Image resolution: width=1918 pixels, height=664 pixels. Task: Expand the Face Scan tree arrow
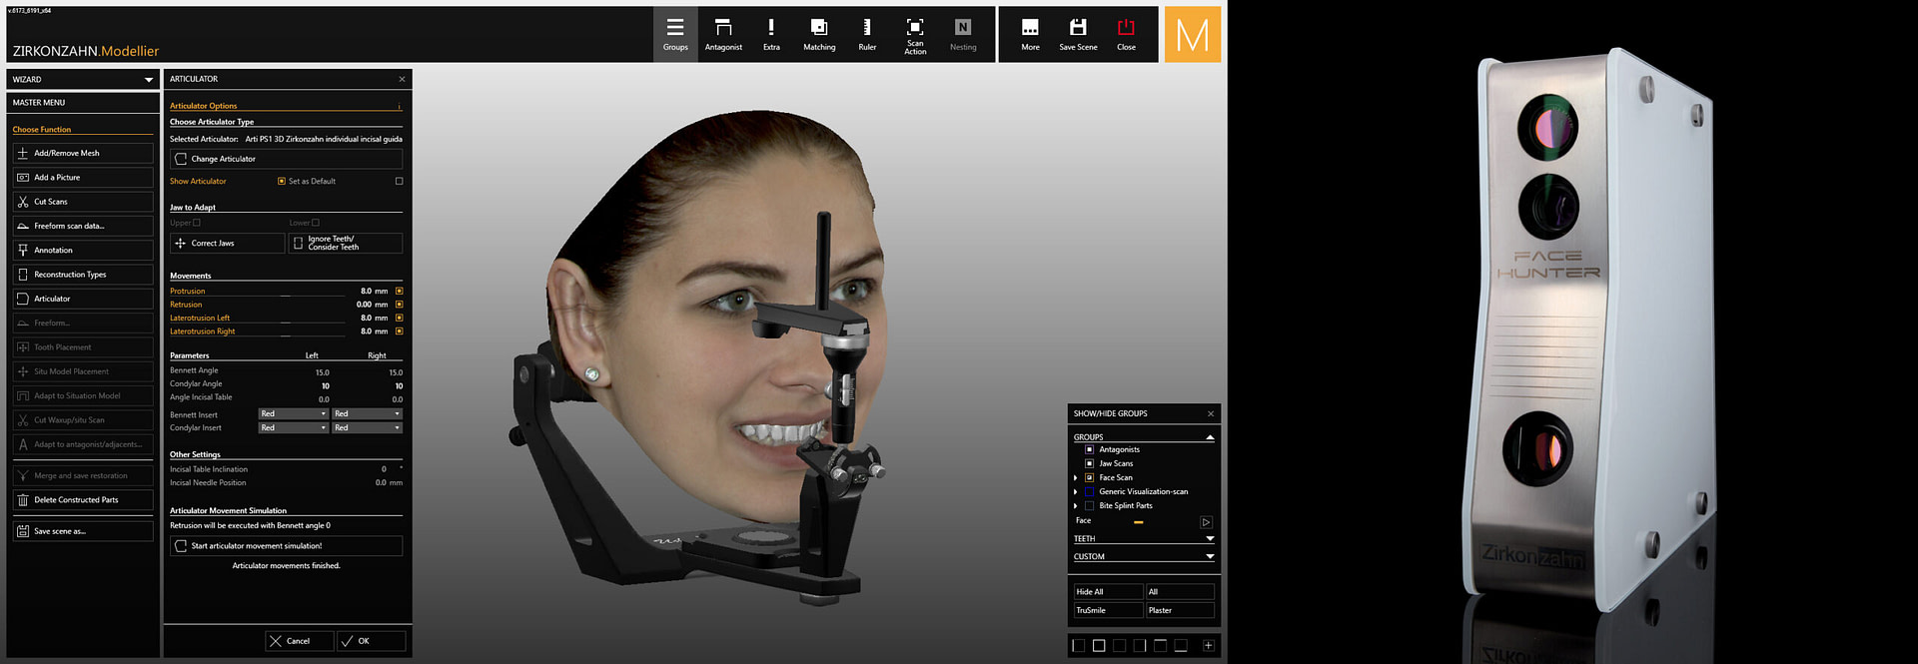point(1076,478)
